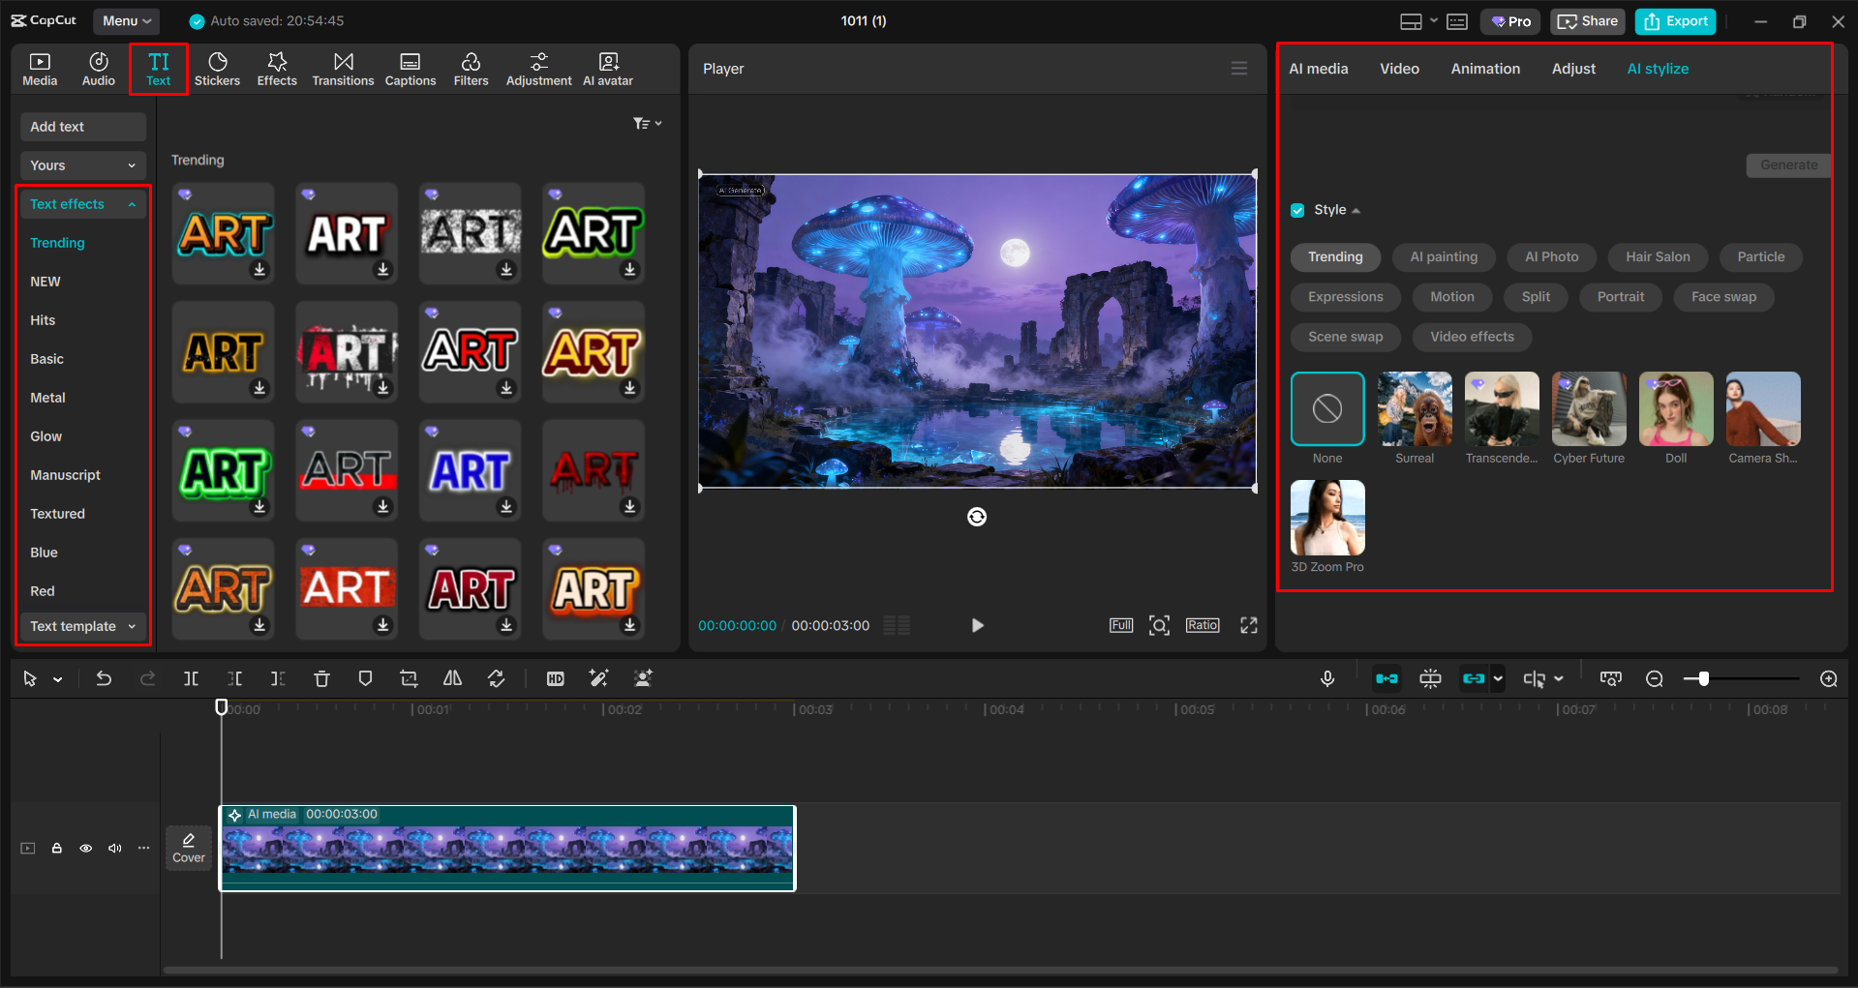Screen dimensions: 1858x988
Task: Open the Stickers panel
Action: point(217,68)
